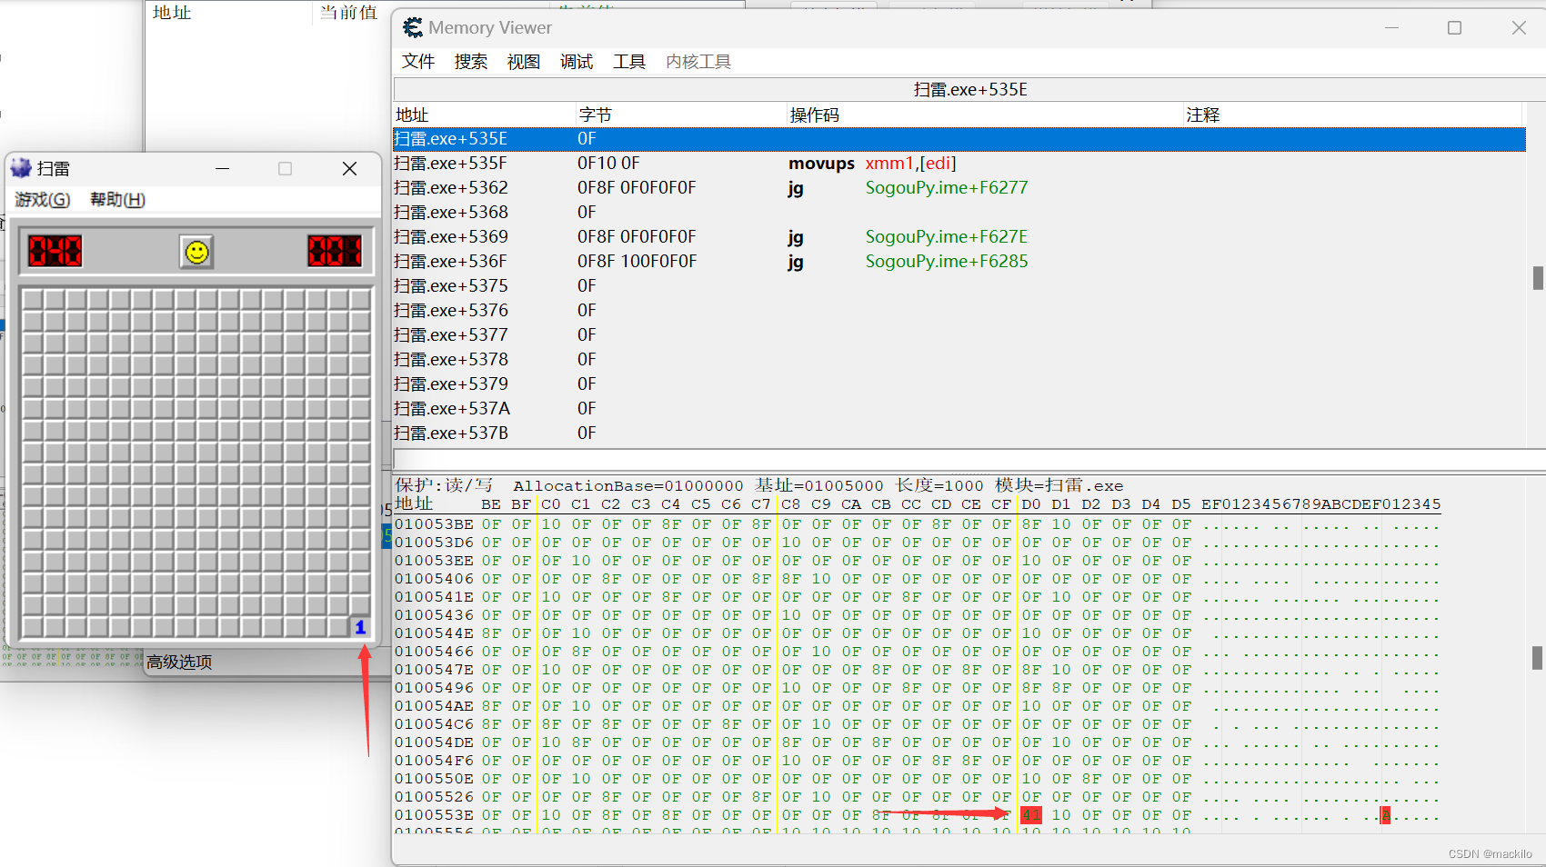This screenshot has width=1546, height=867.
Task: Click hex row address 0100553E
Action: click(434, 815)
